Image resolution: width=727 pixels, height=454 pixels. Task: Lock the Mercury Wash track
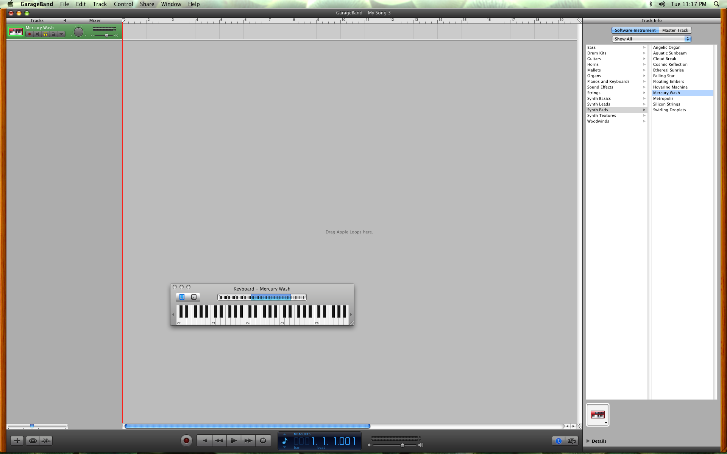pos(53,34)
